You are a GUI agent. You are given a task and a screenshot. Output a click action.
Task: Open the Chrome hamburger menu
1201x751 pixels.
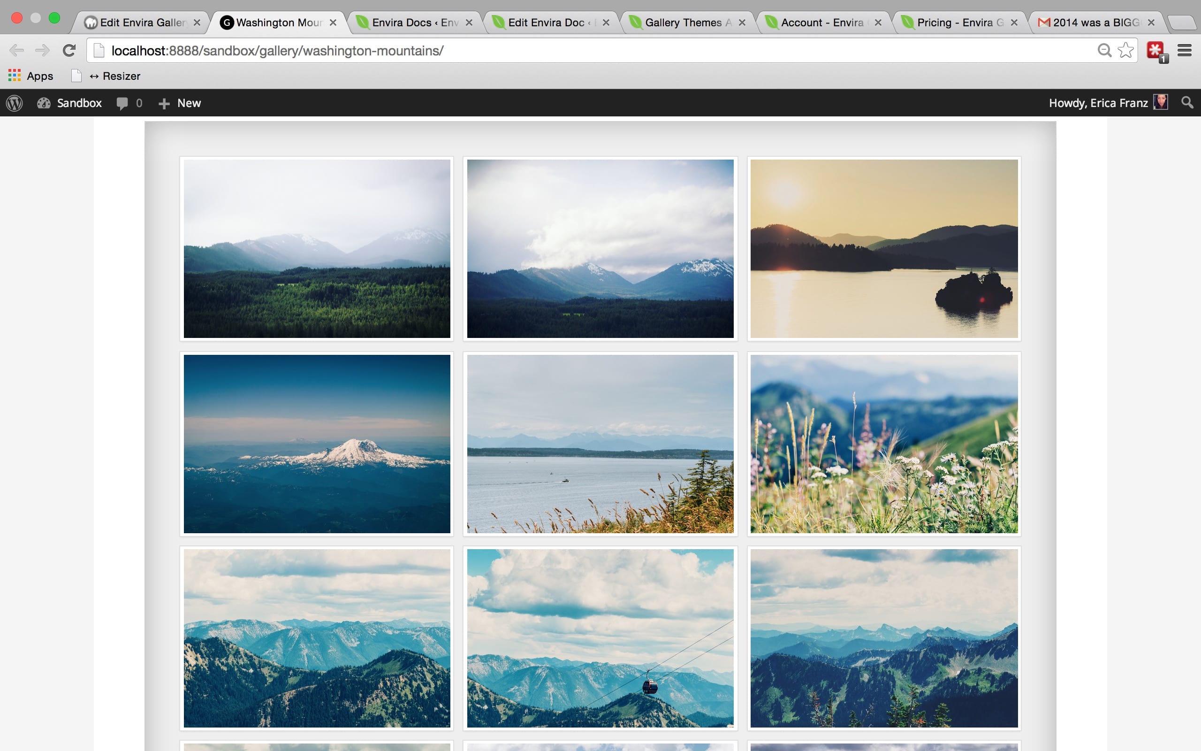[1184, 50]
